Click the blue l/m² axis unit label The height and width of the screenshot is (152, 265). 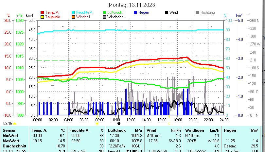[x=238, y=15]
